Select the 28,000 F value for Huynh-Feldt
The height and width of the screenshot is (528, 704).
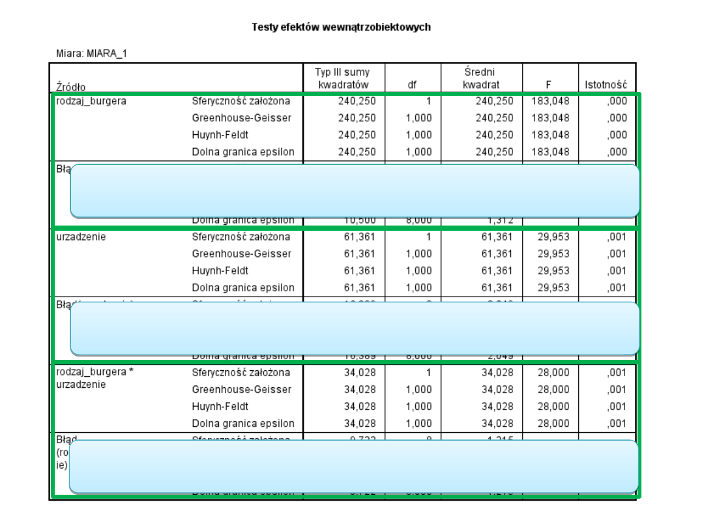[x=554, y=406]
